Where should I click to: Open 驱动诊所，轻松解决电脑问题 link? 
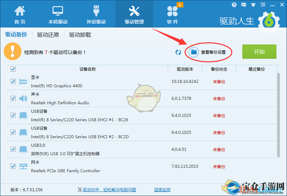click(109, 190)
